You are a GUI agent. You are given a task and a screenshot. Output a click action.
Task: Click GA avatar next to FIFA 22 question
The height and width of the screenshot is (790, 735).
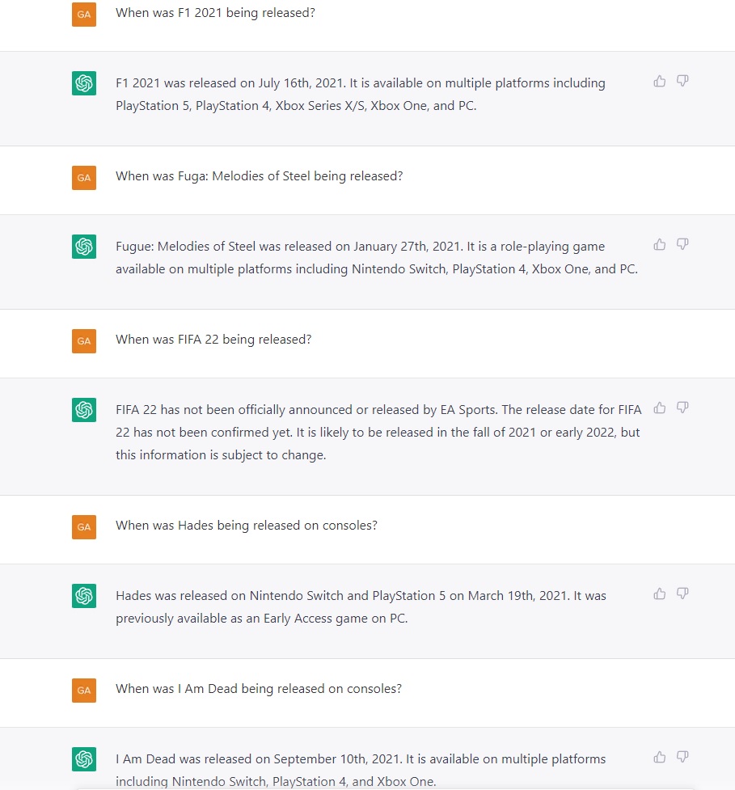point(84,341)
